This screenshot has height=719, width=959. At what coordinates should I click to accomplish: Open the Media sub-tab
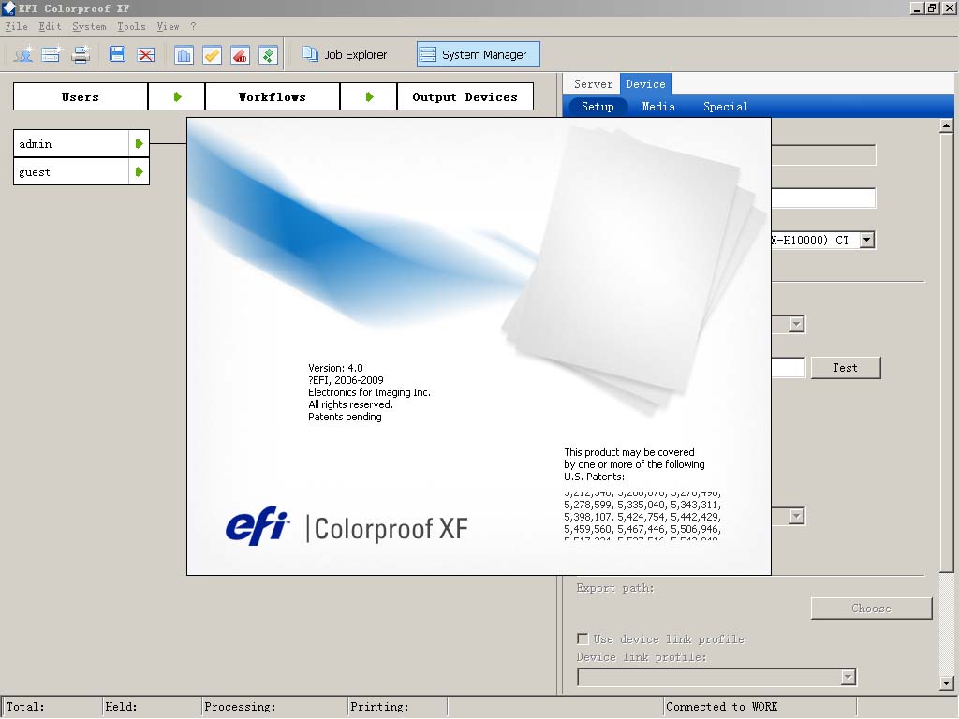pos(658,107)
